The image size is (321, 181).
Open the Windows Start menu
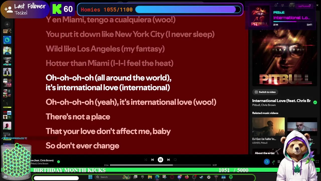pyautogui.click(x=90, y=177)
